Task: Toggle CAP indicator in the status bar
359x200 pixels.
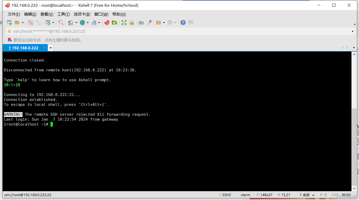Action: point(335,195)
